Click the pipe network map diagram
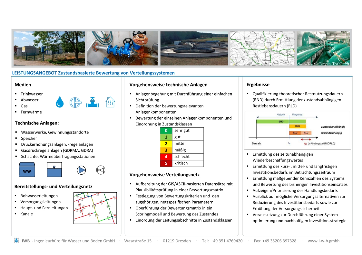 point(95,208)
